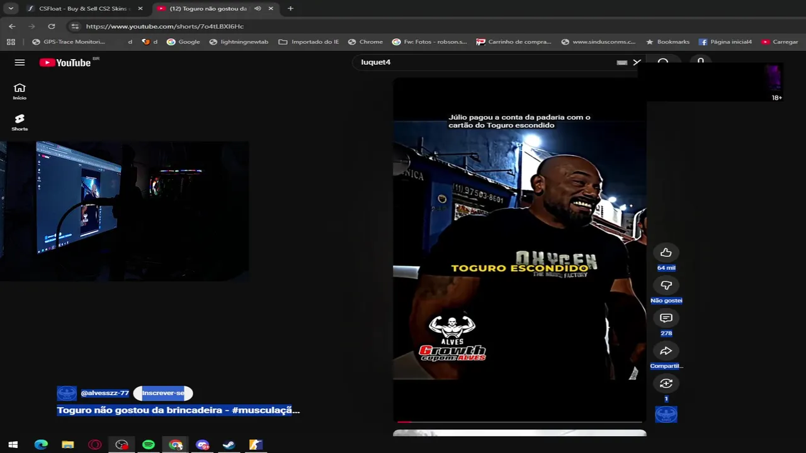Open Steam from taskbar

pyautogui.click(x=229, y=445)
